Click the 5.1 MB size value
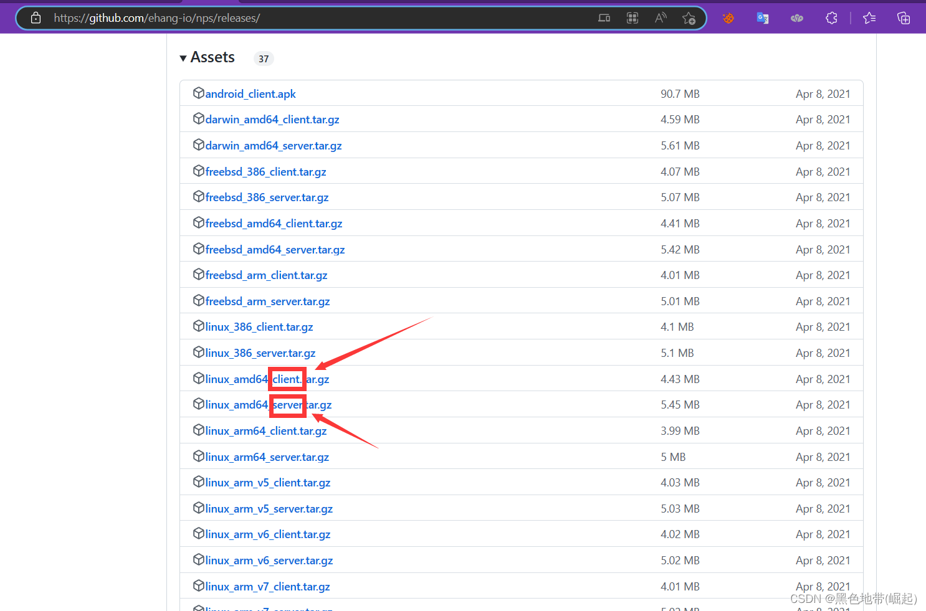This screenshot has width=926, height=611. point(677,353)
